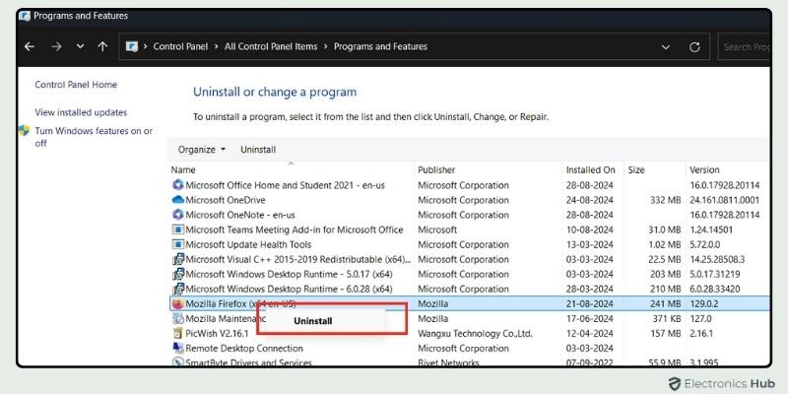Select Windows Desktop Runtime 5.0.17 (x64) entry

coord(289,275)
